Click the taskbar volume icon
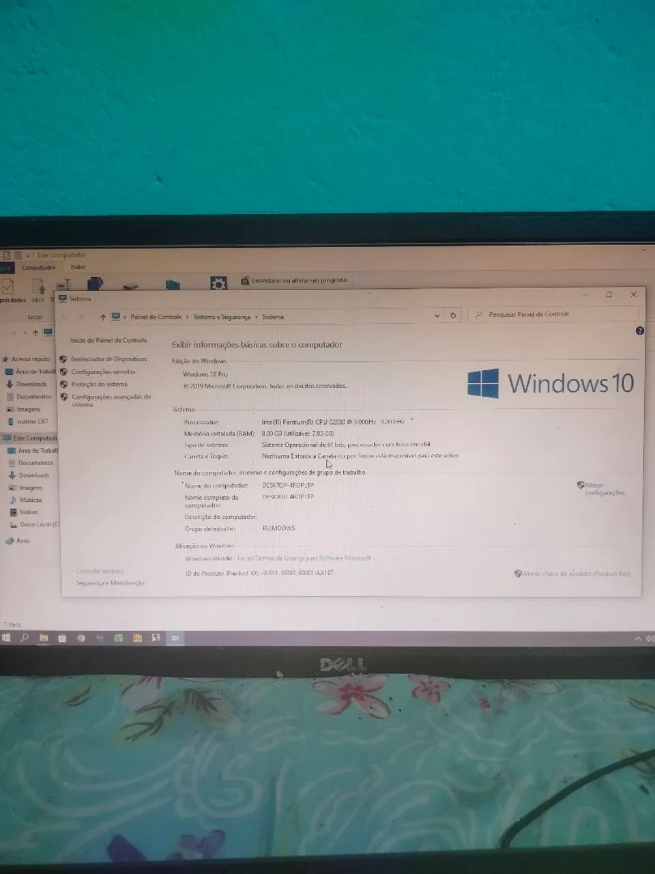 coord(650,638)
